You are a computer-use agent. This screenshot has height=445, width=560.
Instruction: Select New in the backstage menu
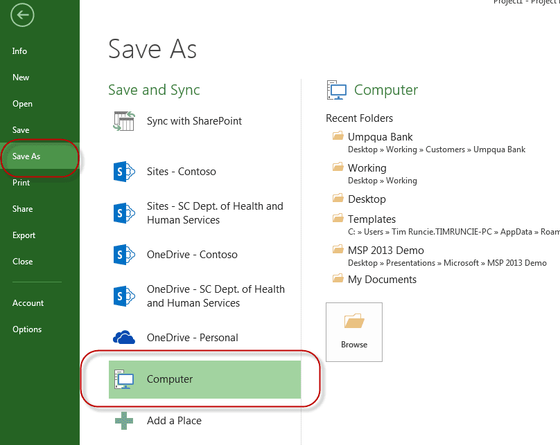pos(21,78)
